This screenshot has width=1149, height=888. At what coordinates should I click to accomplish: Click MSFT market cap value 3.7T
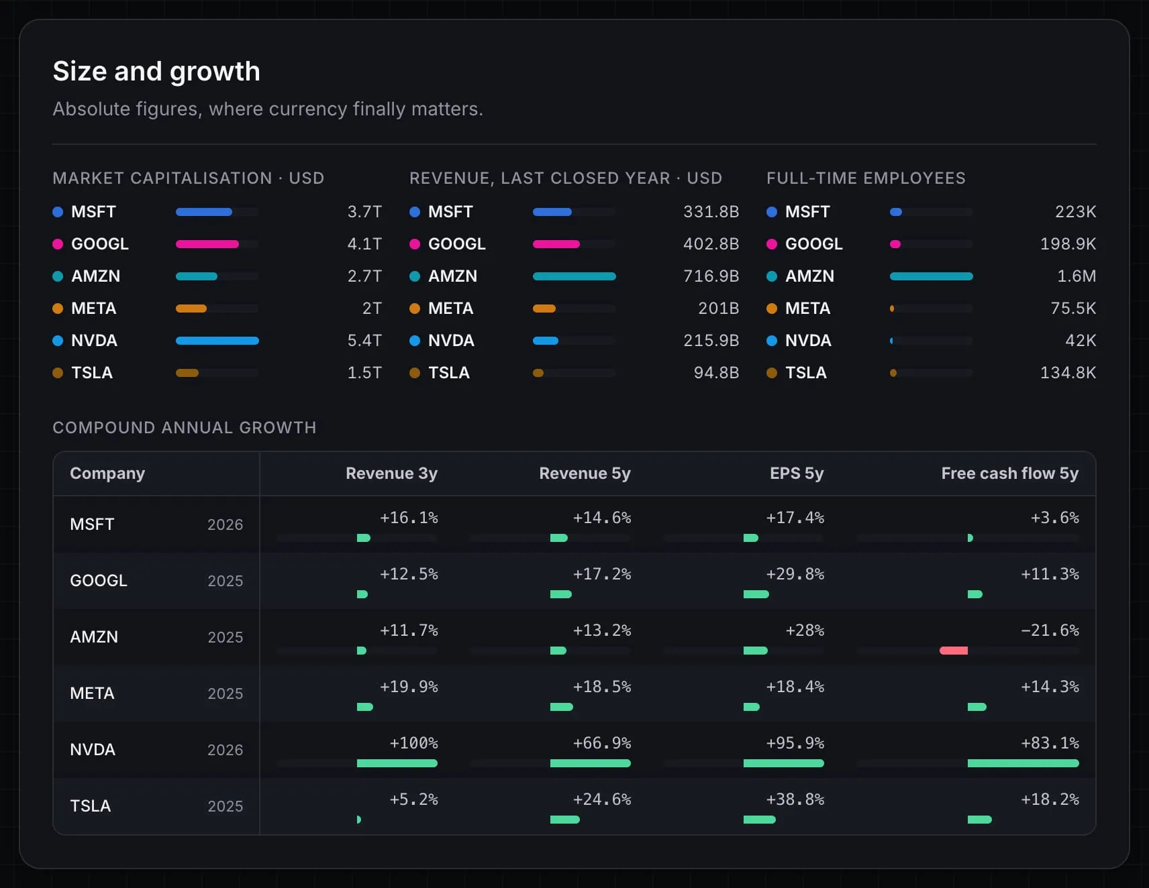tap(364, 212)
